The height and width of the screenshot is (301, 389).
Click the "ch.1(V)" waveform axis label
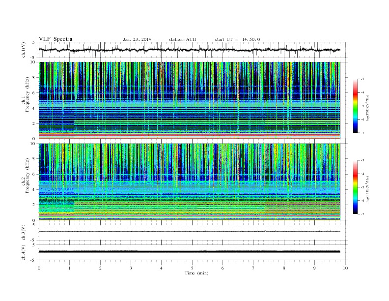[24, 50]
